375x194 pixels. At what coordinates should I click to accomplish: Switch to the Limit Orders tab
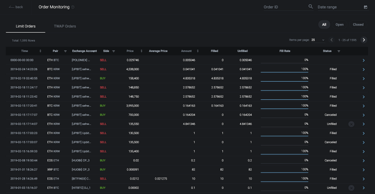coord(26,27)
